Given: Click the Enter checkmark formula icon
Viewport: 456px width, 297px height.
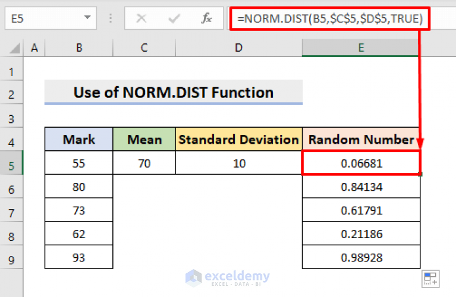Looking at the screenshot, I should coord(174,18).
